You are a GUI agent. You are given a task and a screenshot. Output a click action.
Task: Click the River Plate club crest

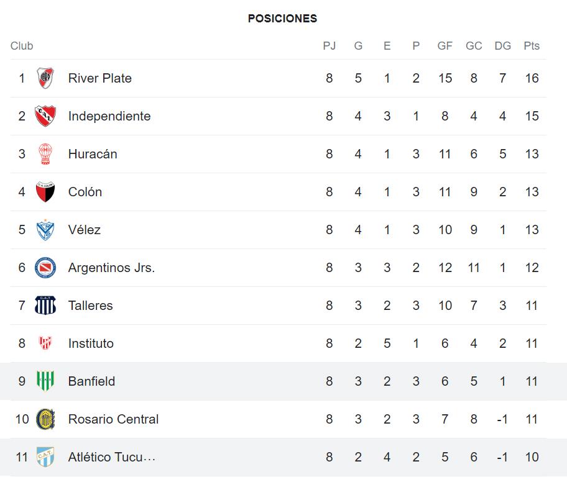point(45,78)
